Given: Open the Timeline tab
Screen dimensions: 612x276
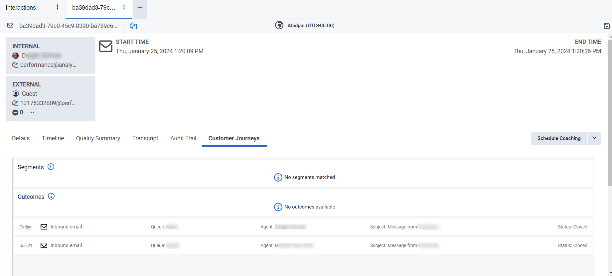Looking at the screenshot, I should click(x=53, y=138).
